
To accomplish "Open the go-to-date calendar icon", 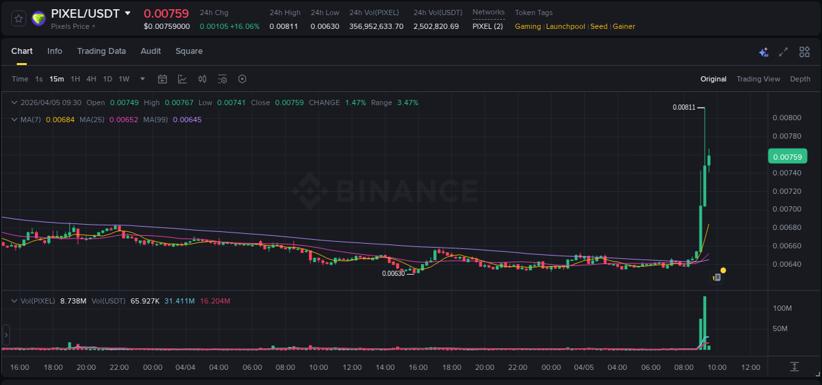I will coord(162,79).
